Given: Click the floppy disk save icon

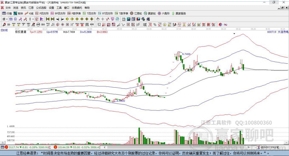Looking at the screenshot, I should pos(138,19).
